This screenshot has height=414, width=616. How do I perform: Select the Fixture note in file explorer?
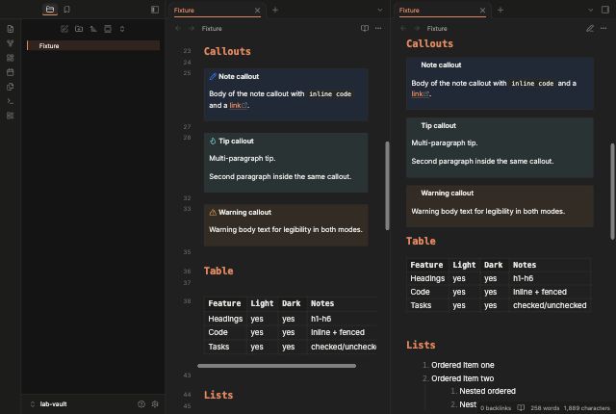(93, 46)
